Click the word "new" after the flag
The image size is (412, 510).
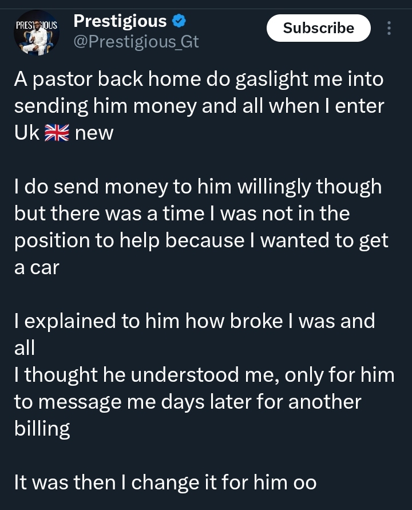[x=94, y=133]
